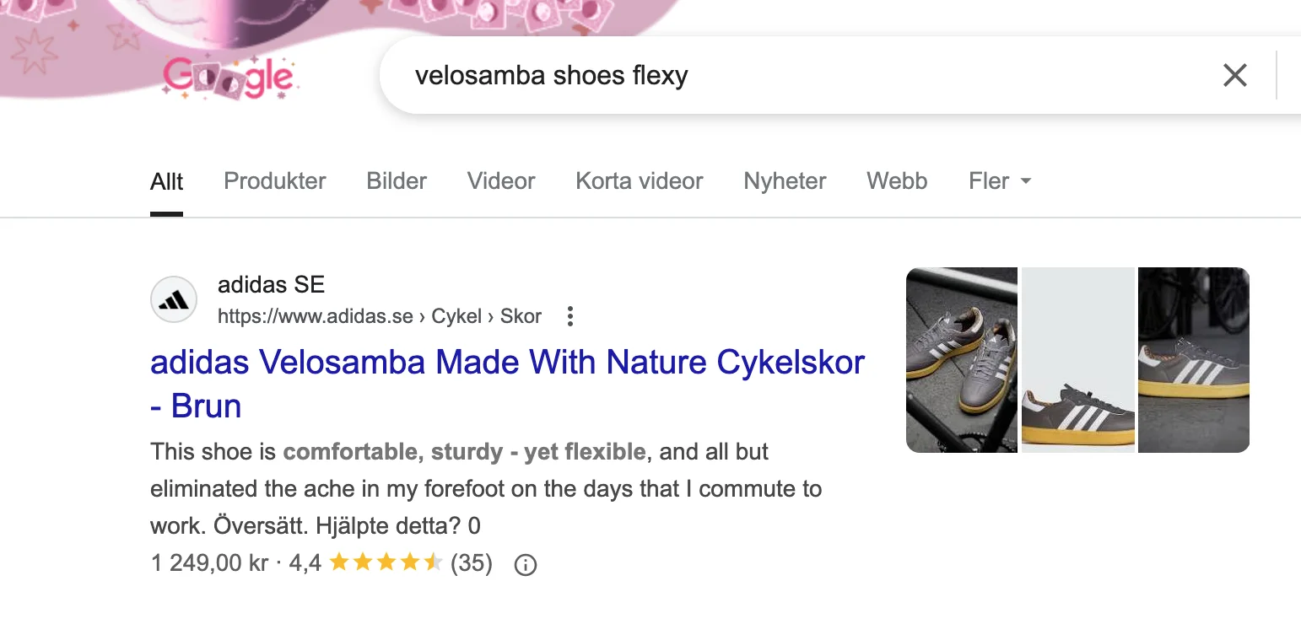This screenshot has height=624, width=1301.
Task: Select the Webb results tab
Action: (x=897, y=181)
